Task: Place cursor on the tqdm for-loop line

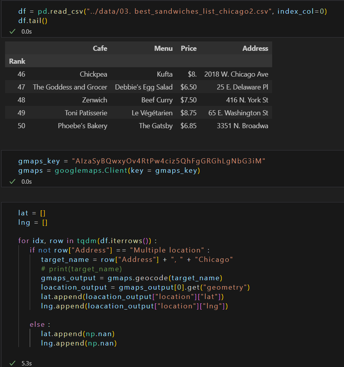Action: [87, 241]
